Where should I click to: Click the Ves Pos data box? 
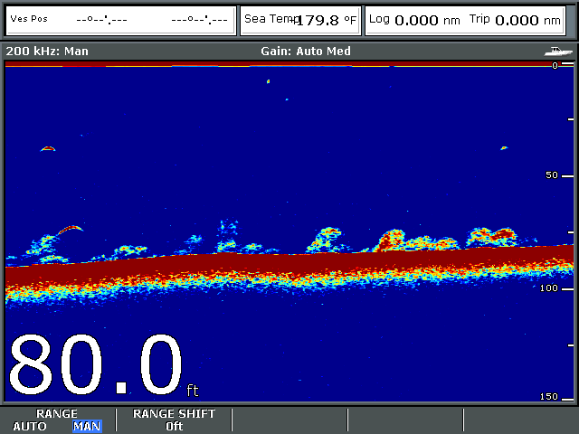point(119,20)
